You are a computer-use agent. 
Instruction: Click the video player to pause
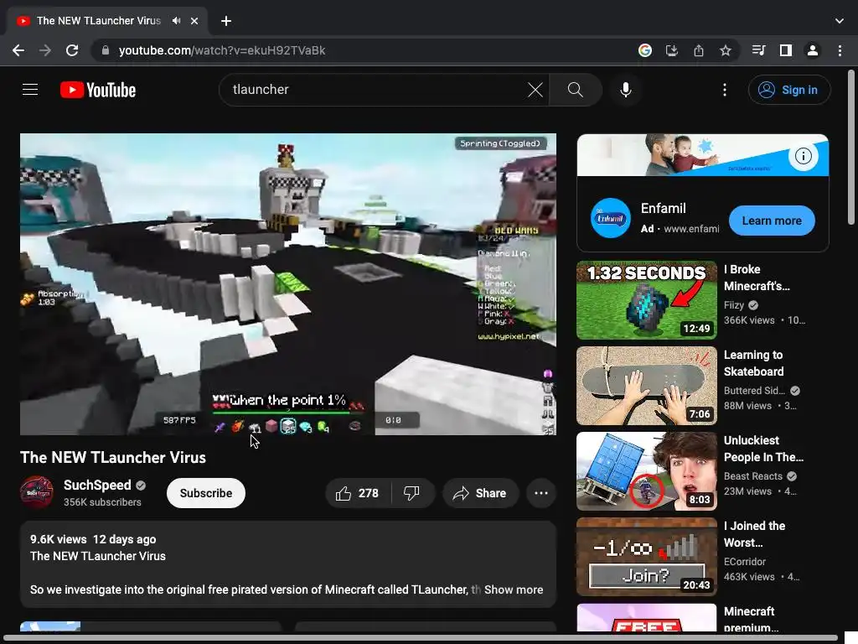point(288,284)
